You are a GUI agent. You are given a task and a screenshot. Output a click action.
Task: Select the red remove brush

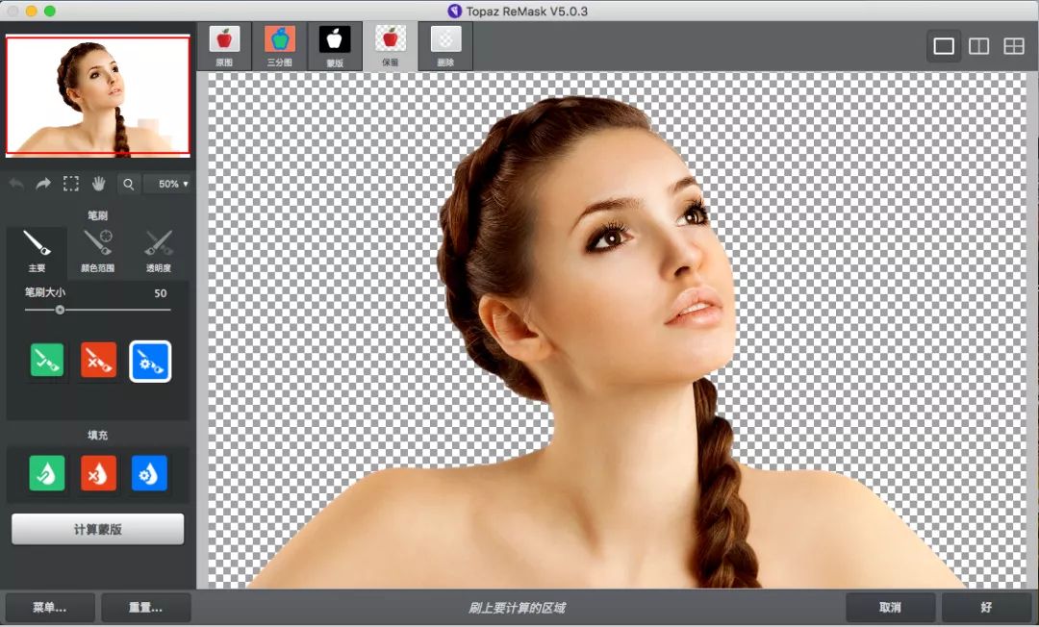98,360
